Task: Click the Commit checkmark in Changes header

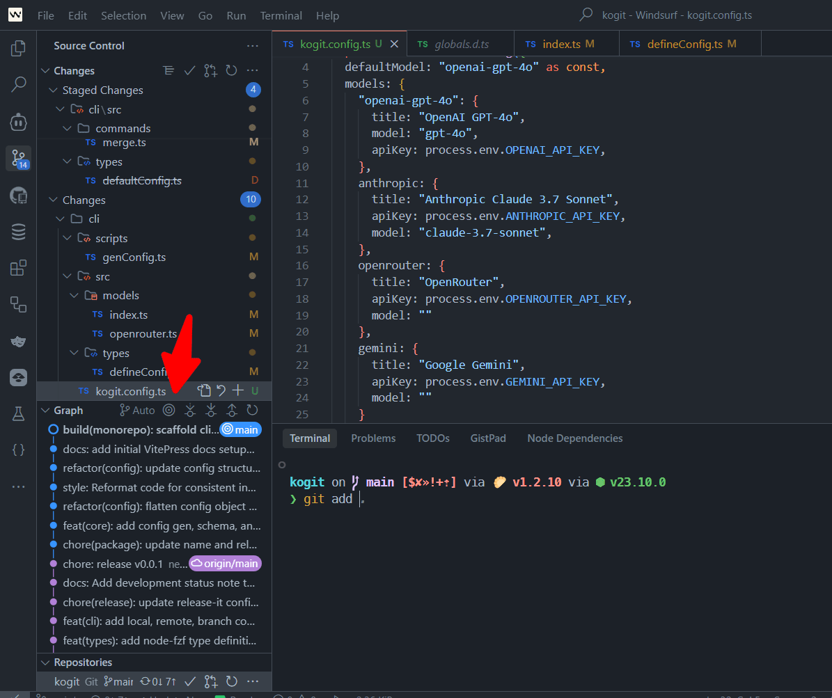Action: 189,70
